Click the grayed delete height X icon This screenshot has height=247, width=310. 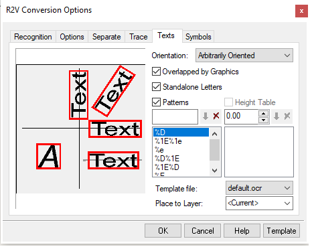[x=287, y=116]
